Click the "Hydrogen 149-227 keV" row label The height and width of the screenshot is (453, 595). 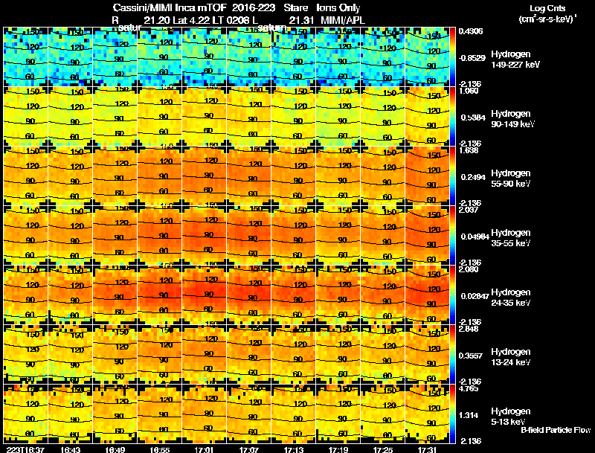click(x=515, y=60)
